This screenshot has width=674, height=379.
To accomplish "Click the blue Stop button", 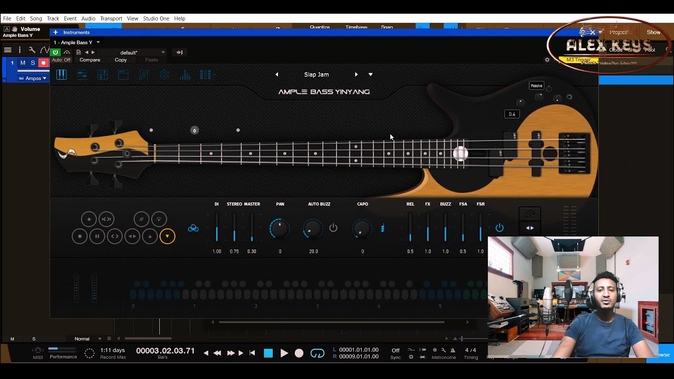I will point(269,353).
